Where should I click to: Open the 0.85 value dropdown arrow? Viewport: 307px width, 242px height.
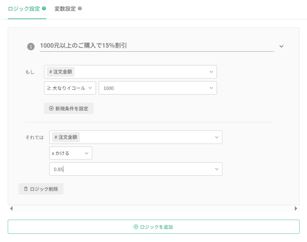(x=217, y=169)
